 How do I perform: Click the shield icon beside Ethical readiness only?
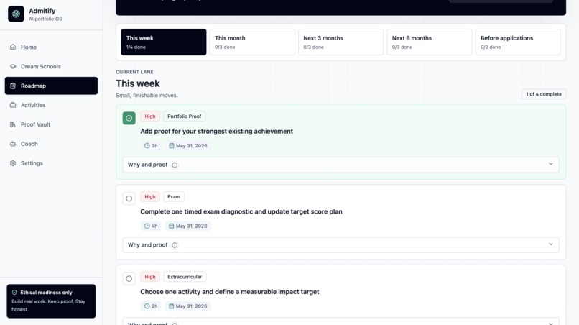click(14, 293)
